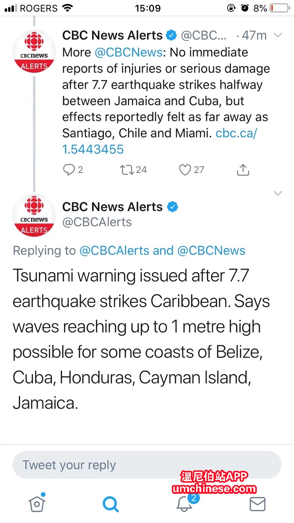
Task: Tap @CBCNews in the Replying to line
Action: coord(211,250)
